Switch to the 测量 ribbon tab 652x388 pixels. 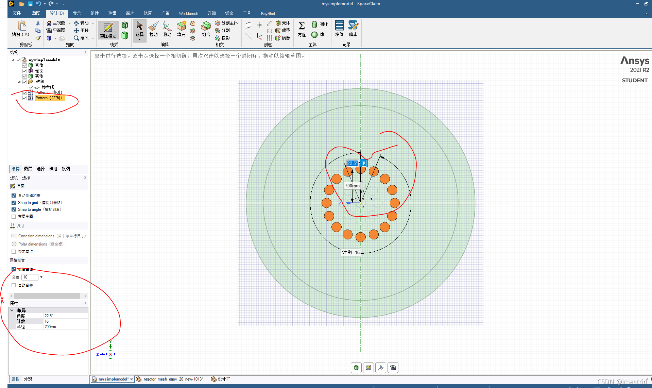(112, 13)
